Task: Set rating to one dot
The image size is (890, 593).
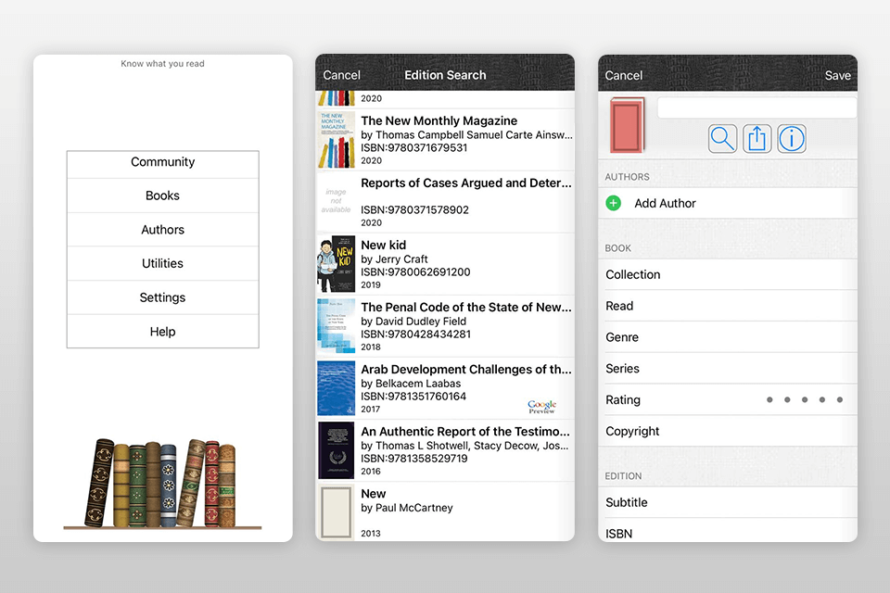Action: coord(769,399)
